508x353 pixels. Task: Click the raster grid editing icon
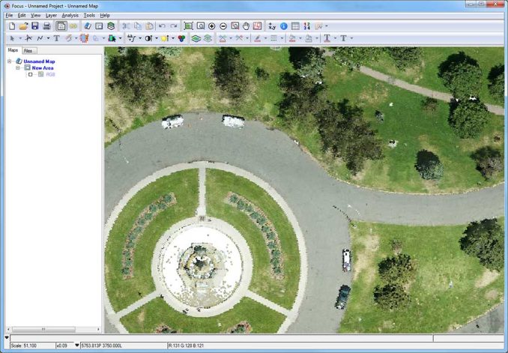click(x=84, y=38)
